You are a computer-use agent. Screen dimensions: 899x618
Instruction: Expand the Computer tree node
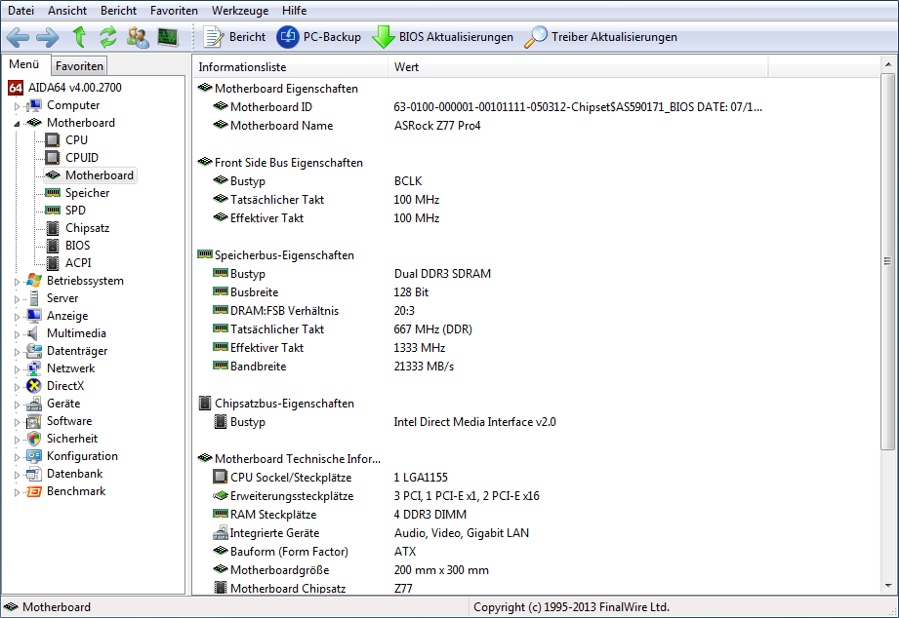(17, 106)
